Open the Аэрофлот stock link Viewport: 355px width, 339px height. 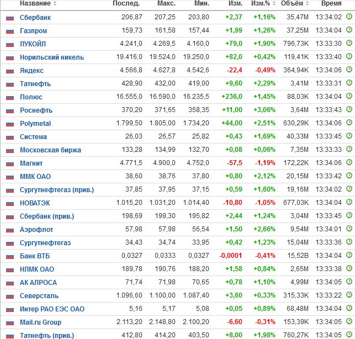pyautogui.click(x=36, y=229)
